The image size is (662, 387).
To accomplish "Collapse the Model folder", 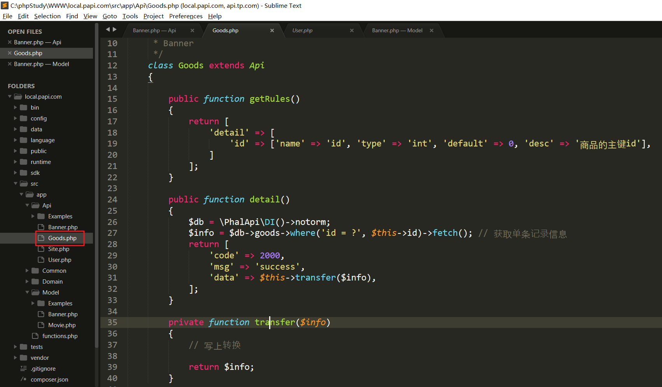I will click(27, 292).
